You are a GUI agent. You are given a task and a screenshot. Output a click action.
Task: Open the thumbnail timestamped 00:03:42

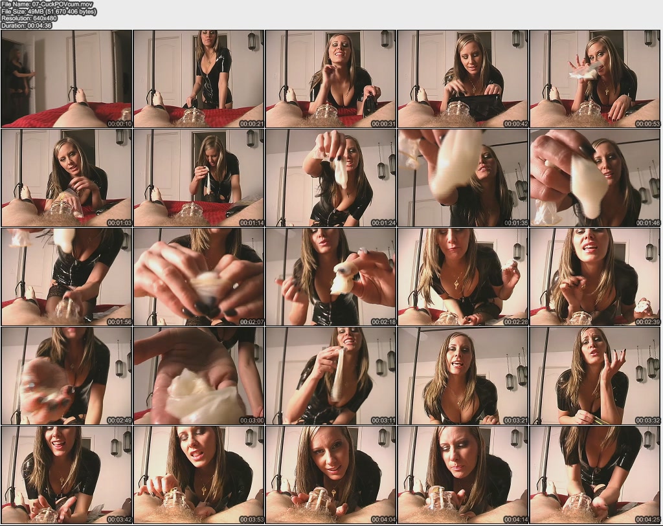click(x=66, y=474)
